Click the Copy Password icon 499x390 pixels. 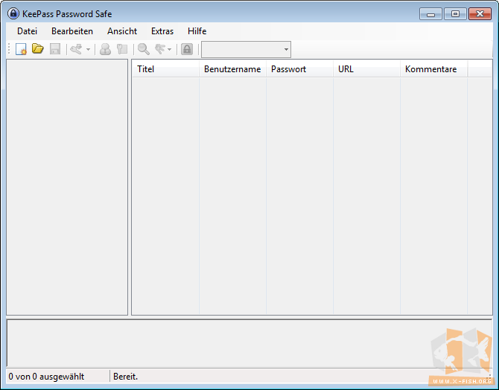pos(122,49)
